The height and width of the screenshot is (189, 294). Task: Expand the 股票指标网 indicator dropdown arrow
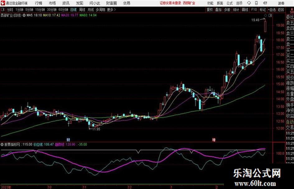(2, 144)
